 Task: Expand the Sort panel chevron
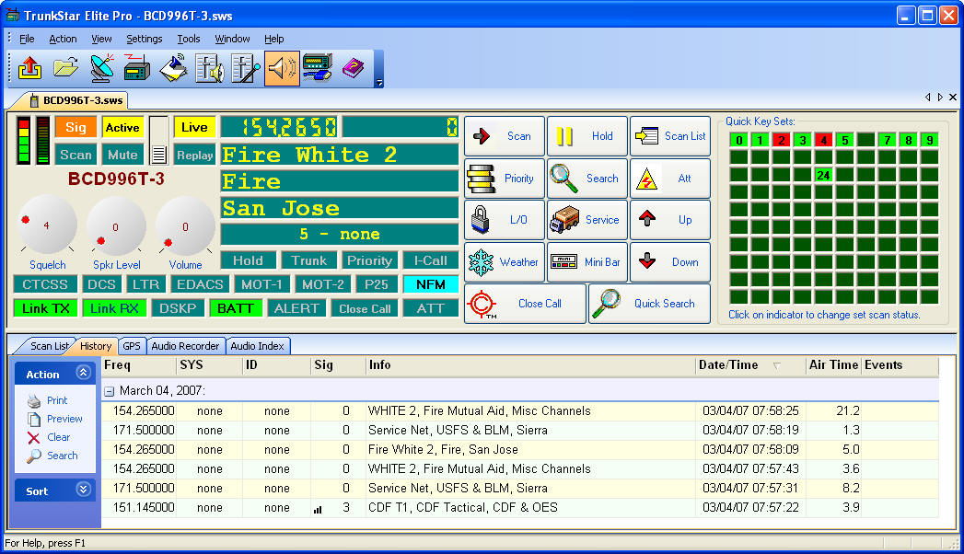click(x=83, y=490)
